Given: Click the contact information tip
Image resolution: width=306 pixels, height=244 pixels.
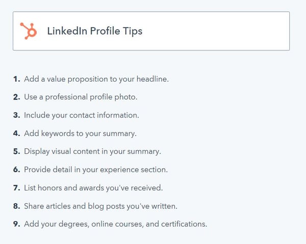Looking at the screenshot, I should pos(82,115).
